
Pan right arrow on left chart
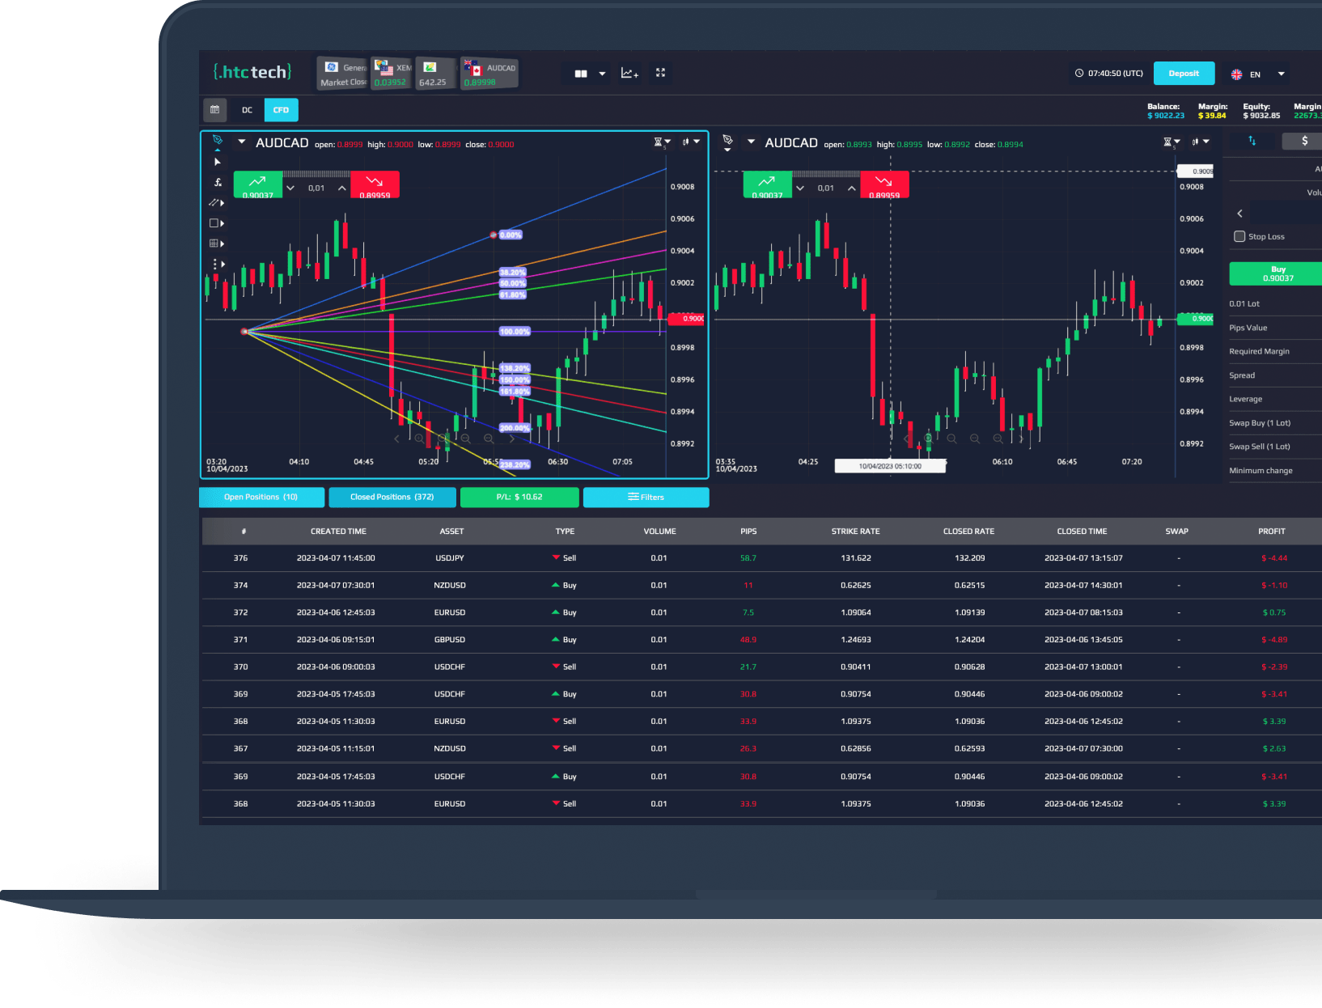click(511, 438)
